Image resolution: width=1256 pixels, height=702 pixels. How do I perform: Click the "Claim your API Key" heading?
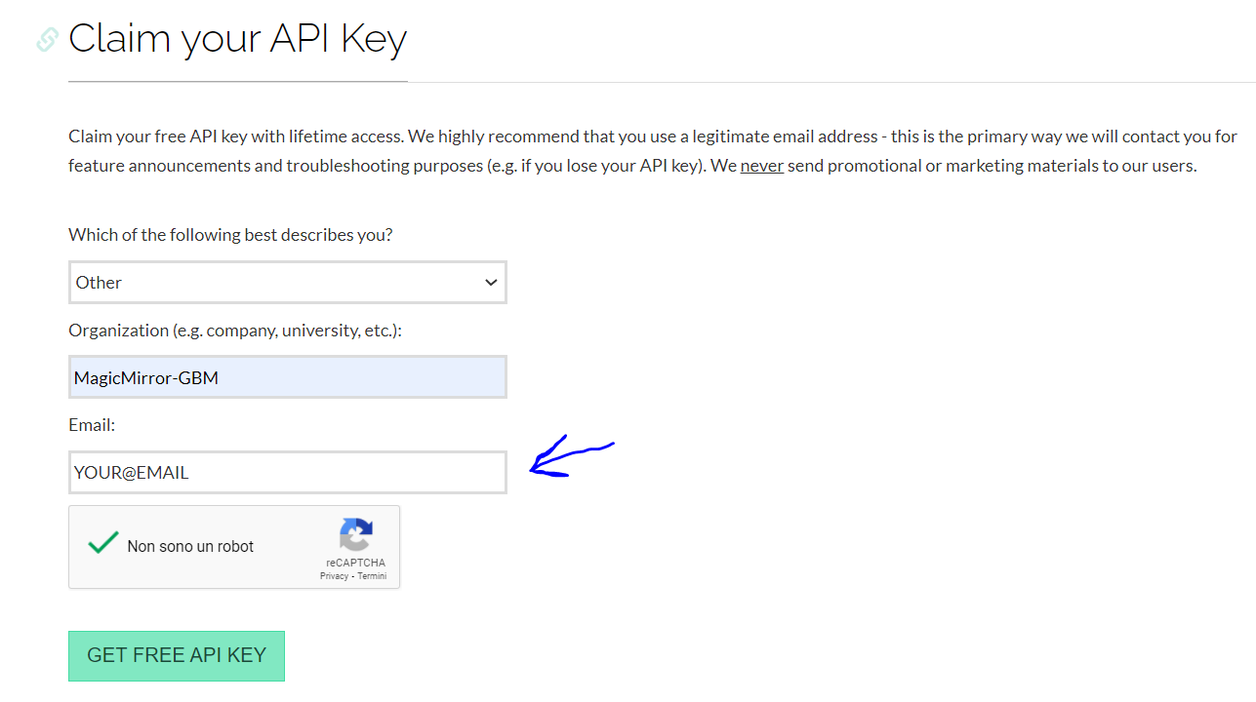[x=237, y=39]
